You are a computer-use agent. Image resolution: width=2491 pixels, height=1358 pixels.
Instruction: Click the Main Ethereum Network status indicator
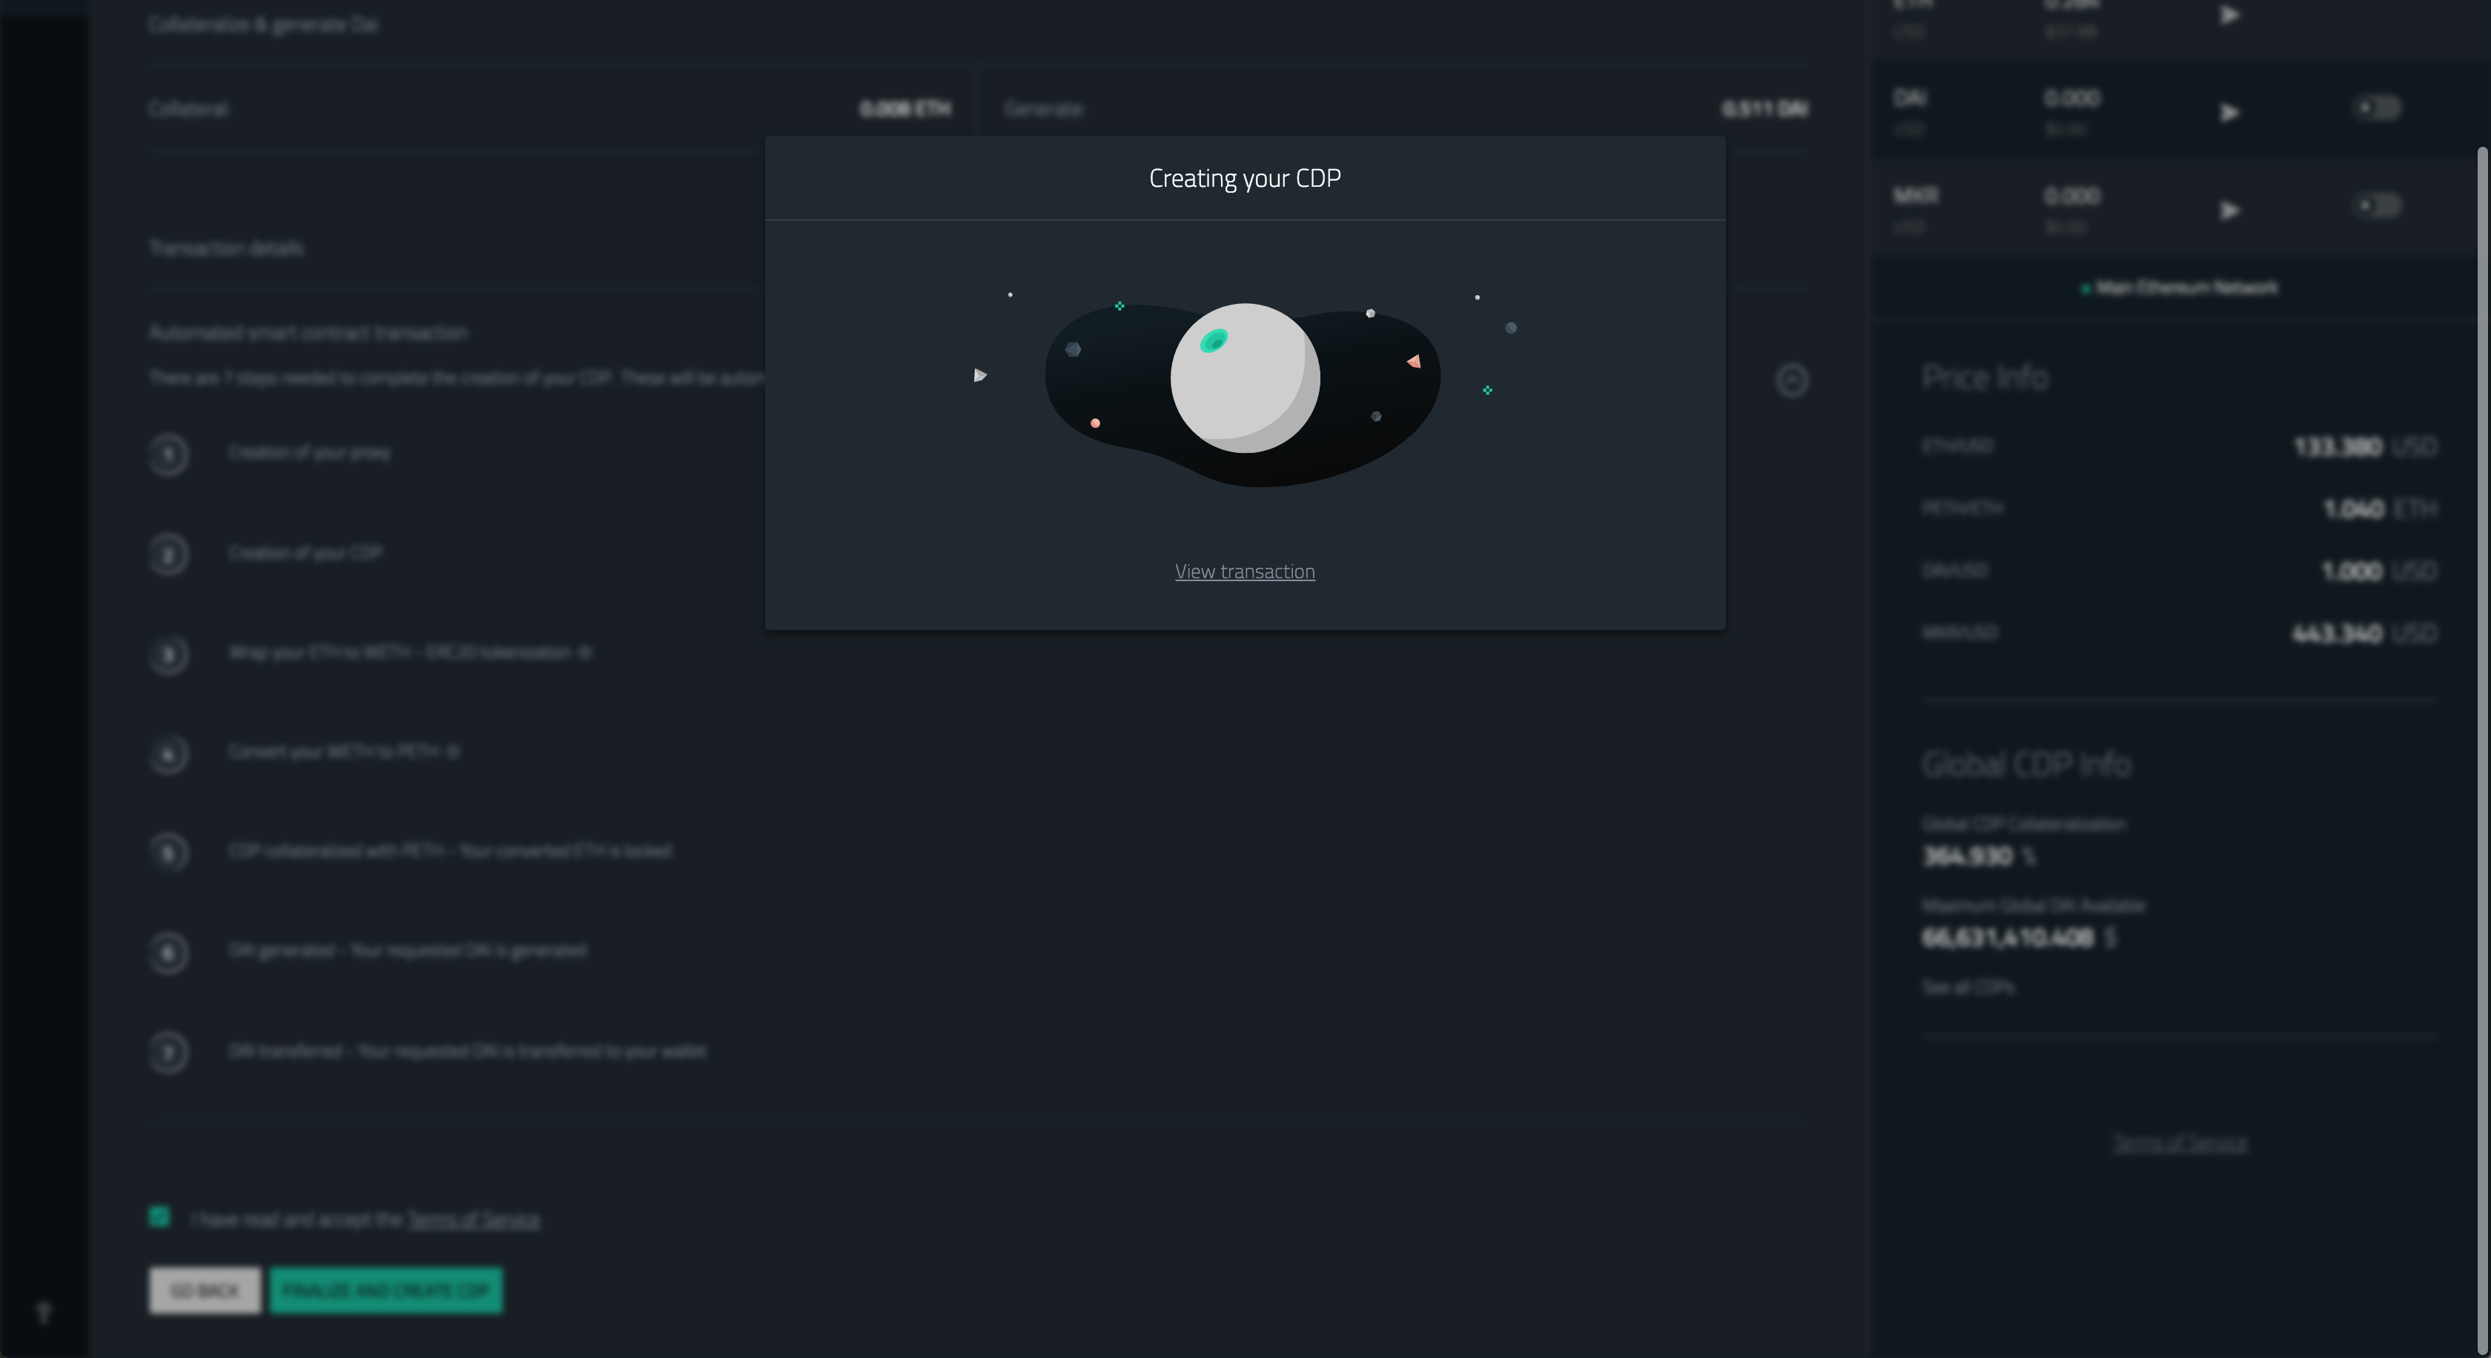tap(2179, 288)
